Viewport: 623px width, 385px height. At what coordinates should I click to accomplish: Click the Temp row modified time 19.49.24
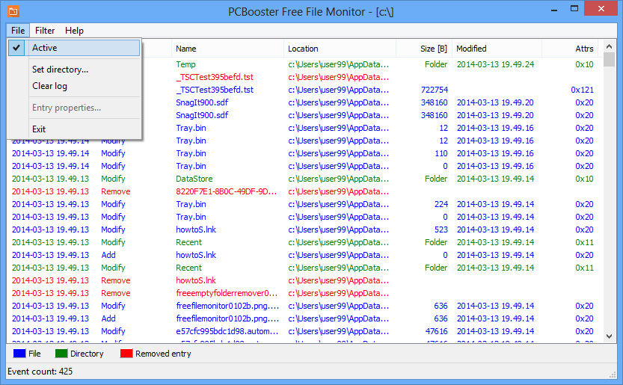pyautogui.click(x=495, y=64)
